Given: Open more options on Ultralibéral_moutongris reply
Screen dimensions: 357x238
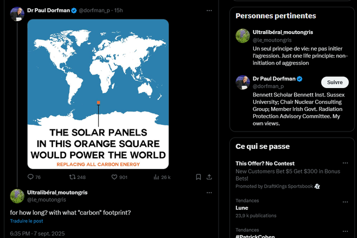Looking at the screenshot, I should point(209,192).
